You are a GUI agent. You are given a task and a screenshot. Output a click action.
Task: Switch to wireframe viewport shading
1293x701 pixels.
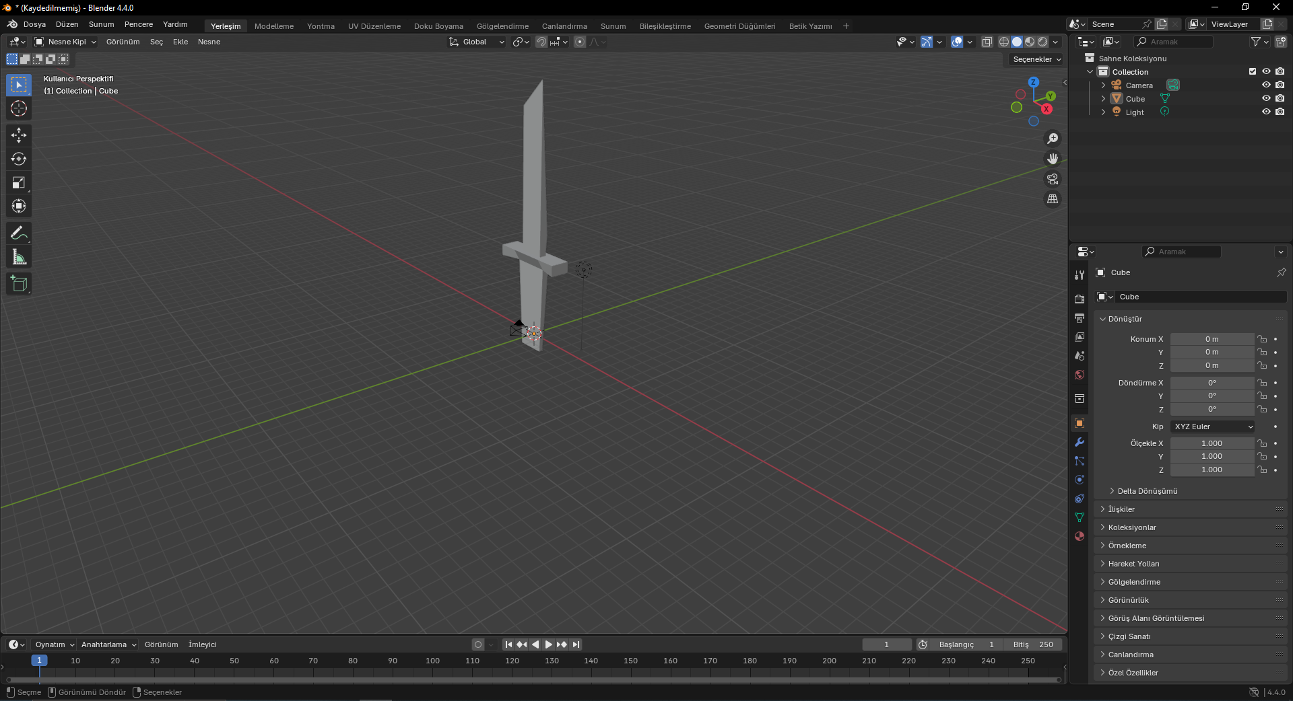point(1004,42)
